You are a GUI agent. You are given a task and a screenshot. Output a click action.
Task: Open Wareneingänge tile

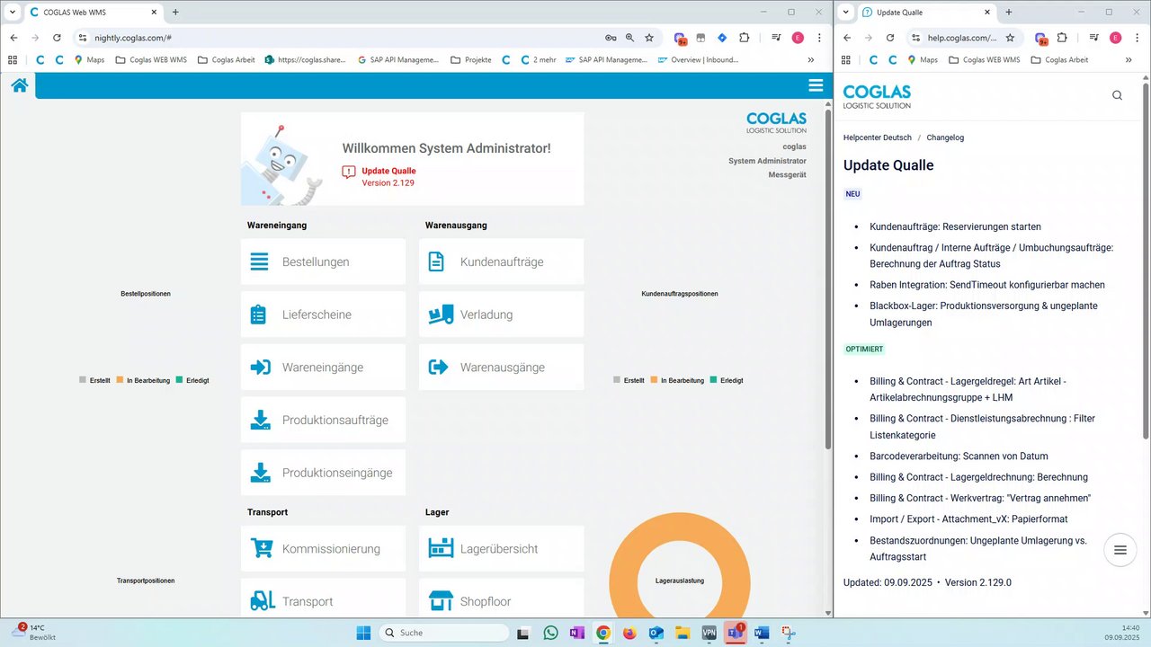click(x=323, y=368)
